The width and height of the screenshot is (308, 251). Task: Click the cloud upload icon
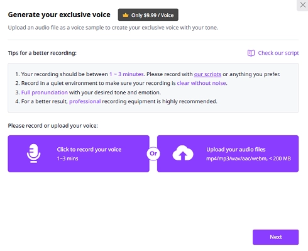click(x=183, y=153)
